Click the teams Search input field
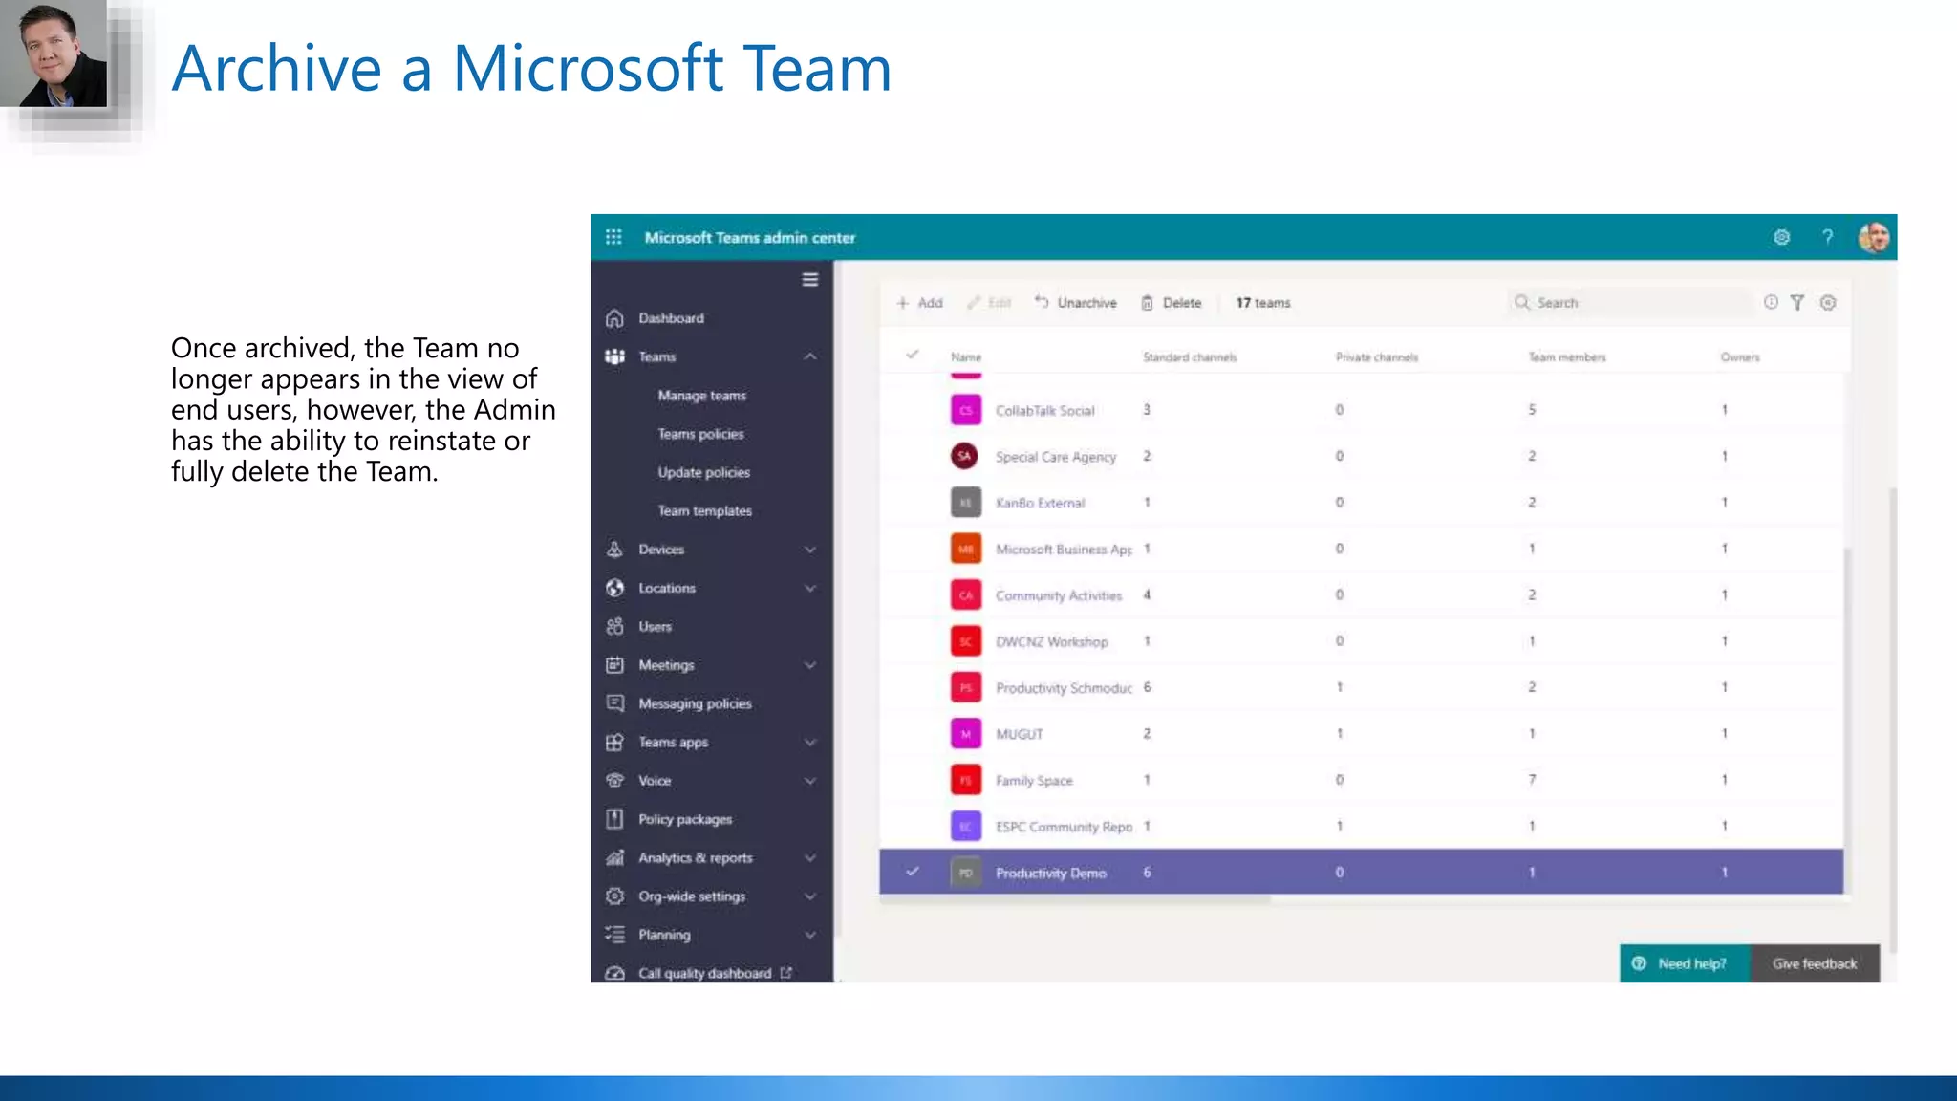The width and height of the screenshot is (1957, 1101). pos(1629,303)
